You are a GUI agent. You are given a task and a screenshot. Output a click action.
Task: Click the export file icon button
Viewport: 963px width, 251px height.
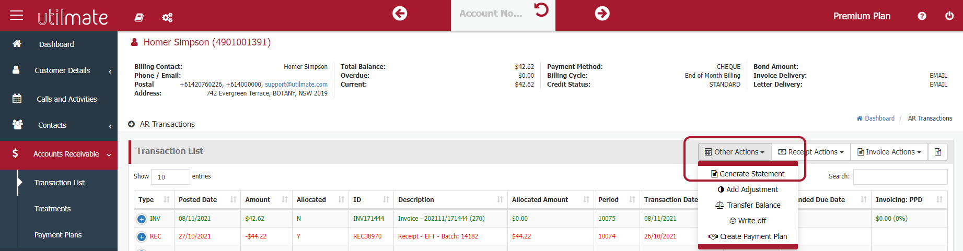[938, 152]
